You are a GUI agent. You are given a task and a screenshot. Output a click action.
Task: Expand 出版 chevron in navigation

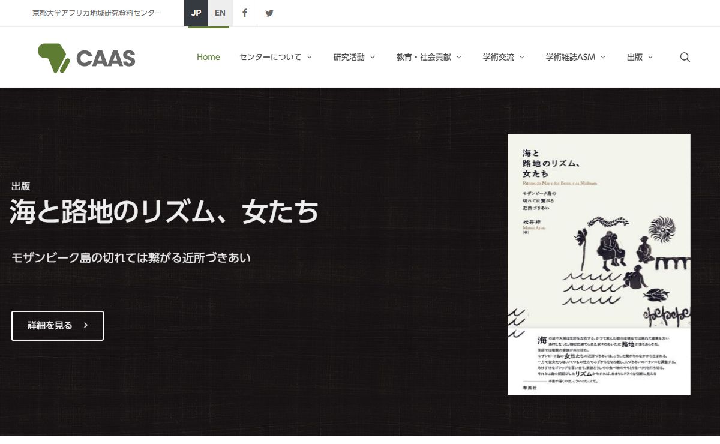point(650,58)
